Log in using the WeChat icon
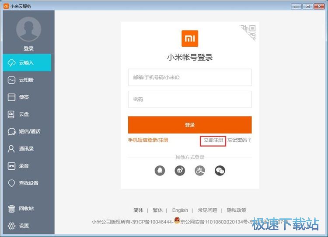 (x=220, y=171)
